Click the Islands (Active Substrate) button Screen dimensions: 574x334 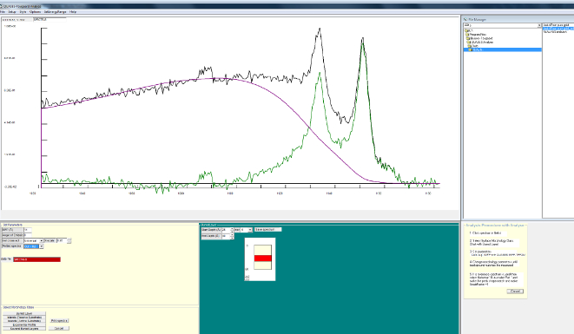tap(24, 321)
